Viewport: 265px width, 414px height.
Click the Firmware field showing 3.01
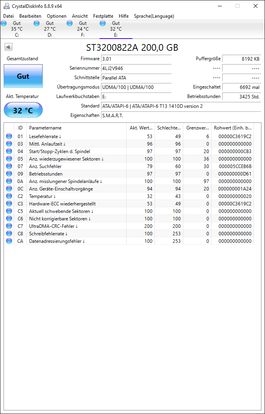(136, 59)
